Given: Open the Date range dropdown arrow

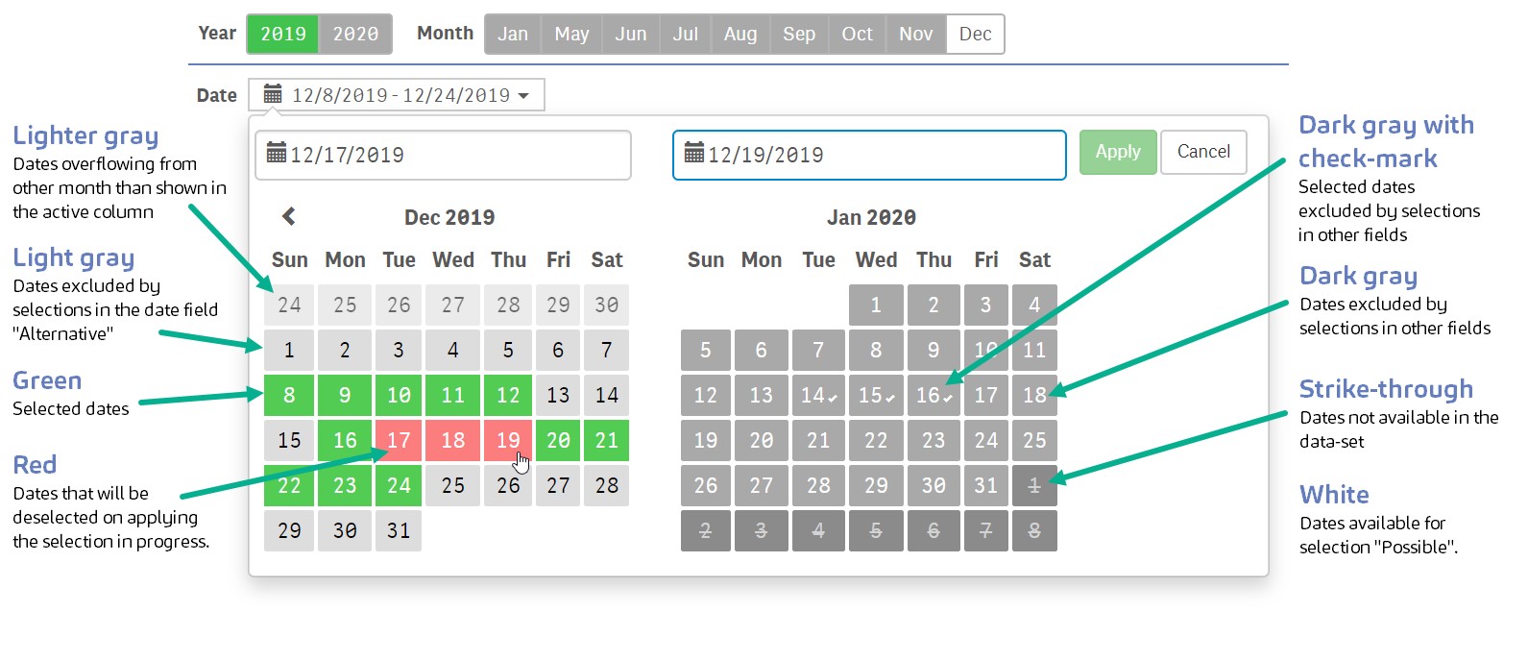Looking at the screenshot, I should click(523, 95).
